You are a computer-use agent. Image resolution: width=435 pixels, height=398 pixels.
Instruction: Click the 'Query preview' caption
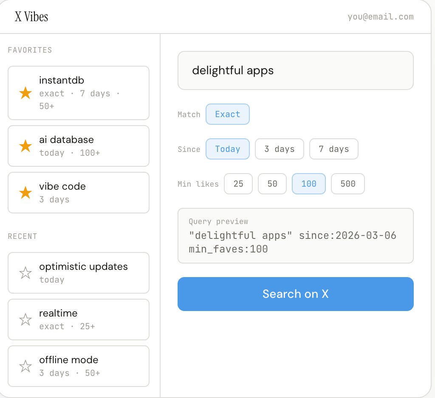click(x=219, y=221)
